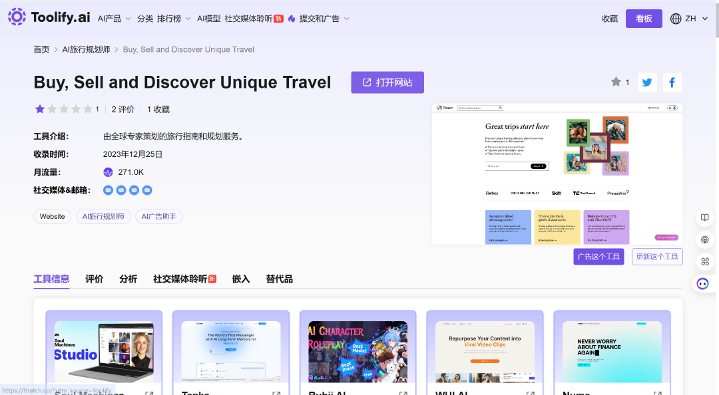
Task: Switch to the 评价 tab
Action: (x=94, y=279)
